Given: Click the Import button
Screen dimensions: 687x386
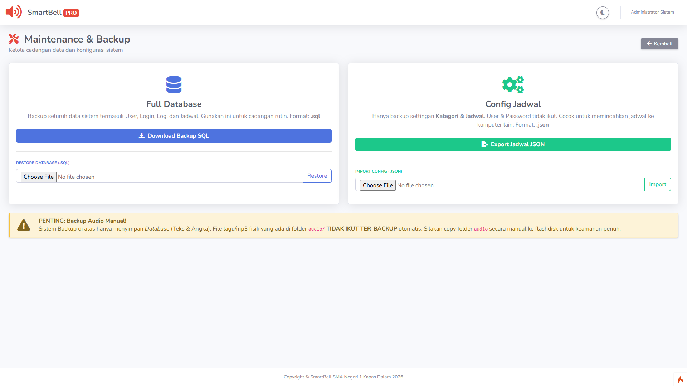Looking at the screenshot, I should tap(657, 184).
